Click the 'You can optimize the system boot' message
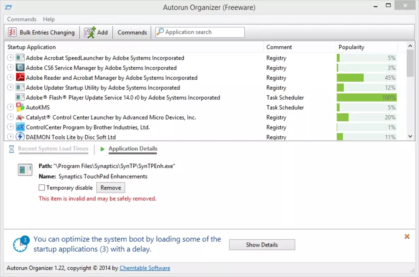Image resolution: width=419 pixels, height=277 pixels. [x=127, y=244]
